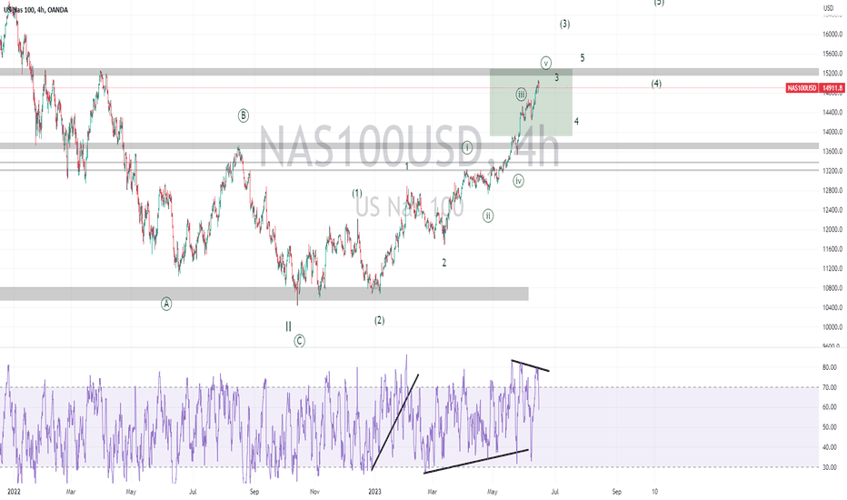Click the 14400.0 price axis label
This screenshot has height=500, width=847.
click(832, 113)
